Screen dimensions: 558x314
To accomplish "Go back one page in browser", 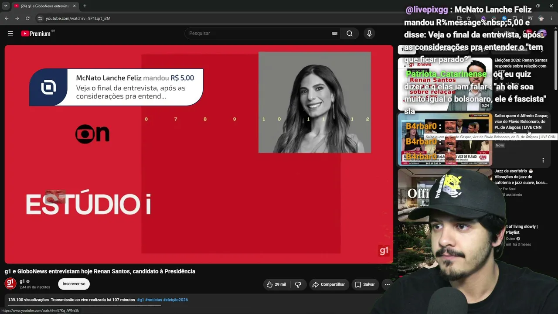I will coord(7,18).
